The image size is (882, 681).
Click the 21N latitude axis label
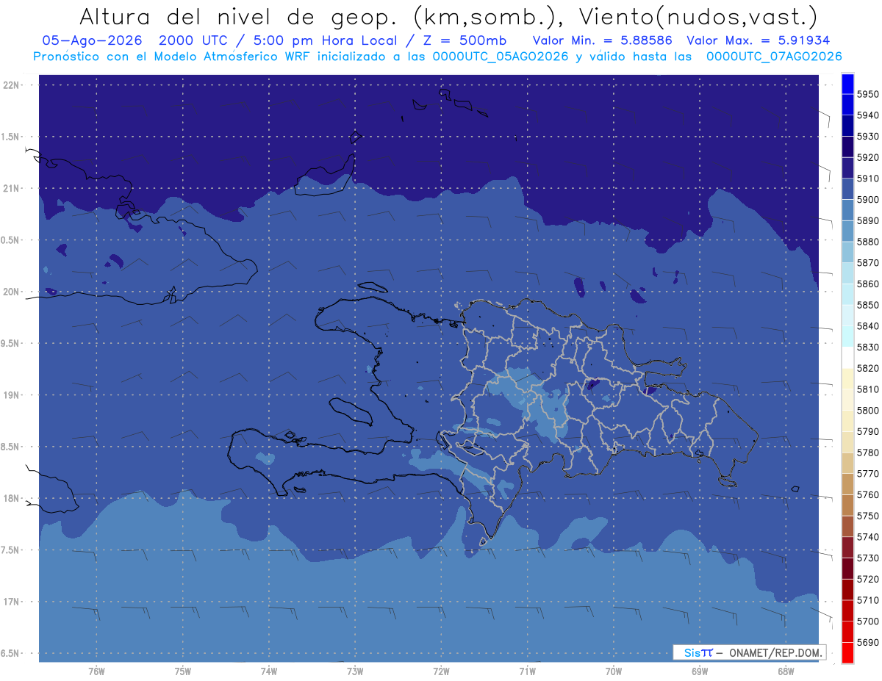point(12,188)
